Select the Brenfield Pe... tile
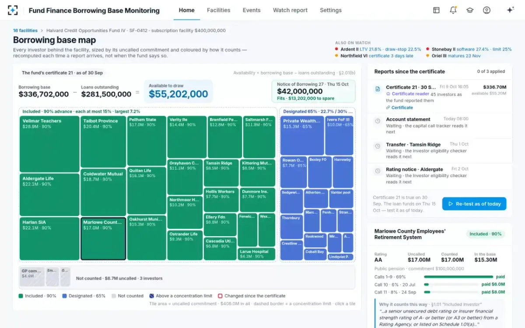The height and width of the screenshot is (328, 525). coord(225,137)
